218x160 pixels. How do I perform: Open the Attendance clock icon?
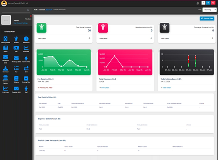click(x=26, y=39)
